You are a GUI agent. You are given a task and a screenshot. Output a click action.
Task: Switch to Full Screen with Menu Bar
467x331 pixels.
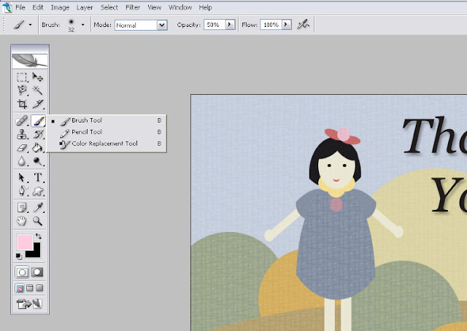30,288
